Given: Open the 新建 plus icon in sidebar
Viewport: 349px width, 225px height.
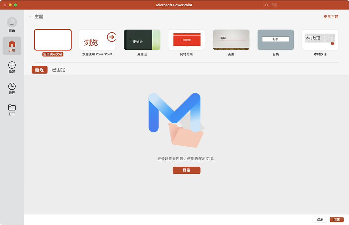Looking at the screenshot, I should click(x=12, y=65).
